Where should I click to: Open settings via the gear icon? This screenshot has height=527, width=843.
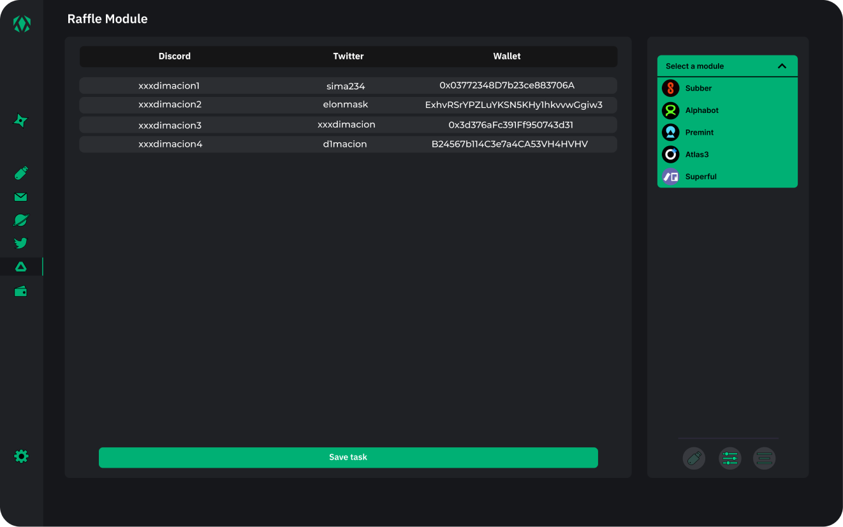tap(21, 456)
